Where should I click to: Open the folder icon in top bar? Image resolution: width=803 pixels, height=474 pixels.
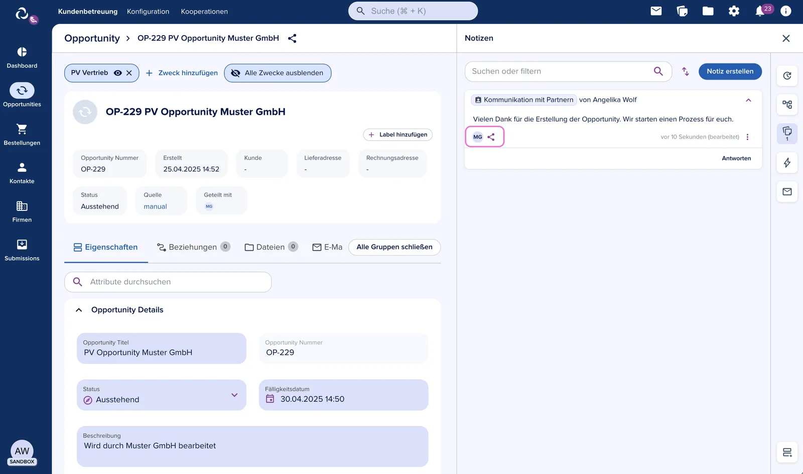point(708,11)
